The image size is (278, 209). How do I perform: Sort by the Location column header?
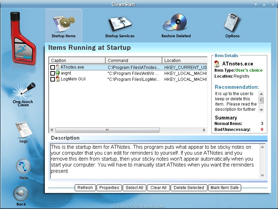pos(185,60)
